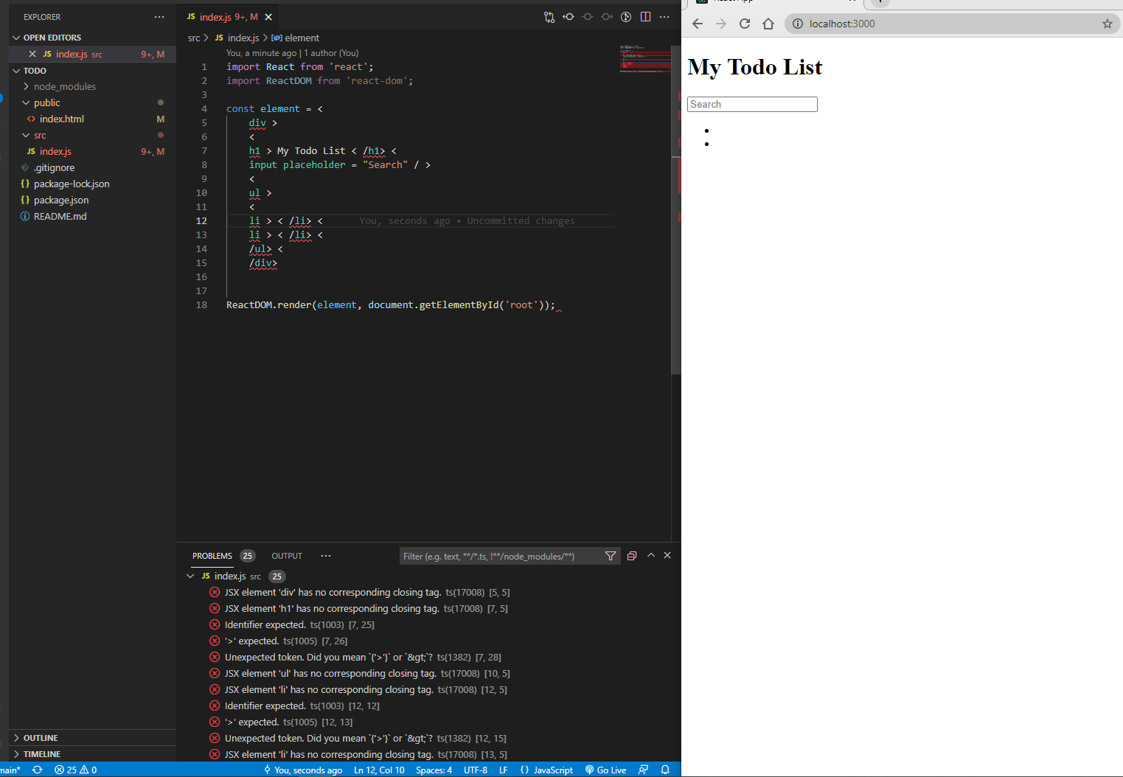The image size is (1123, 777).
Task: View site information icon beside localhost:3000
Action: pos(798,24)
